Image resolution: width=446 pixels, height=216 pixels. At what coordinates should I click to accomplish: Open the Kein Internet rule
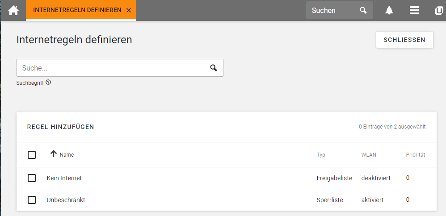[64, 178]
